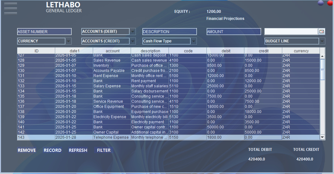Screen dimensions: 334x174
Task: Click the Electricity payment description cell
Action: (x=150, y=122)
